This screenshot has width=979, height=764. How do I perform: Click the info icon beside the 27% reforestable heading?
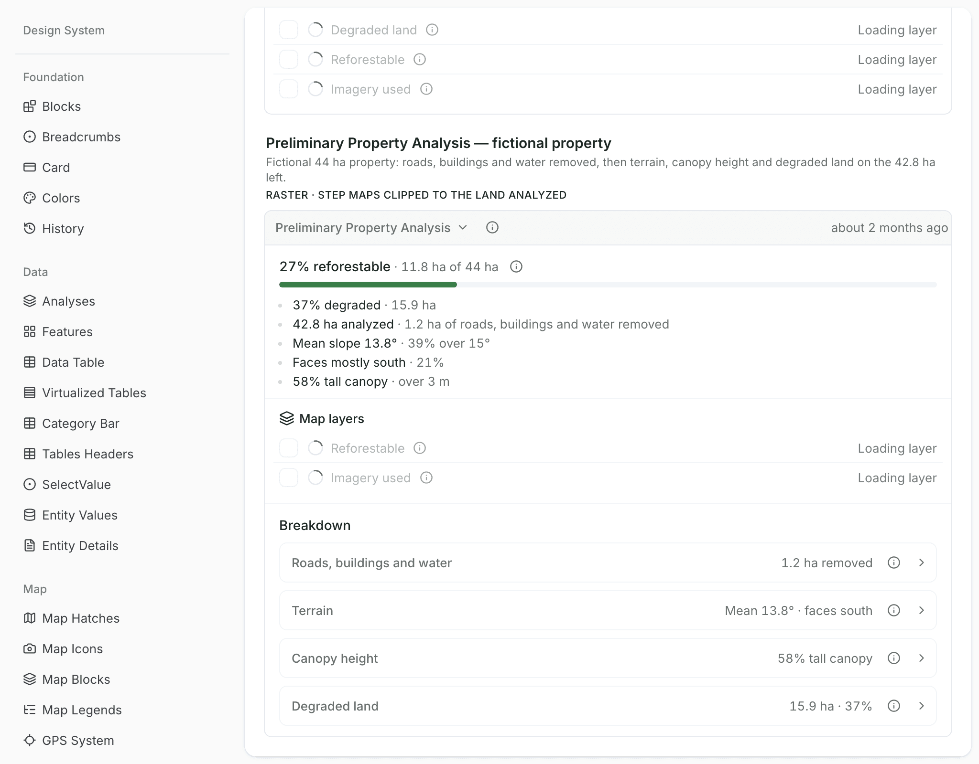[x=516, y=266]
